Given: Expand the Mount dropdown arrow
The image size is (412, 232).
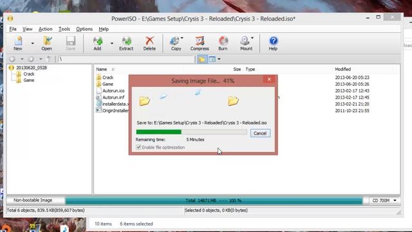Looking at the screenshot, I should click(x=252, y=38).
